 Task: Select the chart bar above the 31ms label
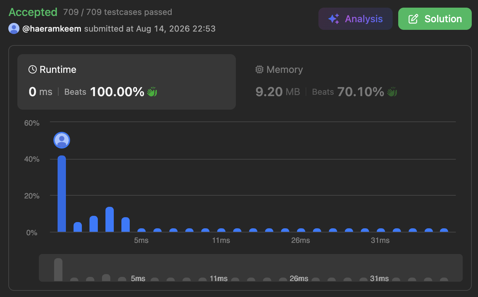coord(381,230)
